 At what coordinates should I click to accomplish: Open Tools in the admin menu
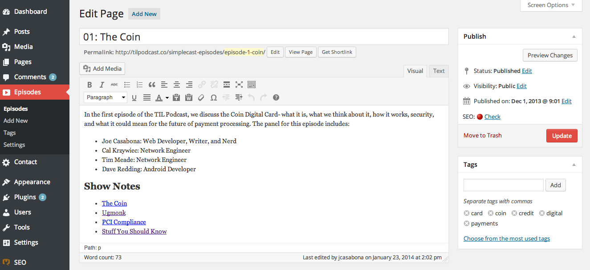point(35,227)
